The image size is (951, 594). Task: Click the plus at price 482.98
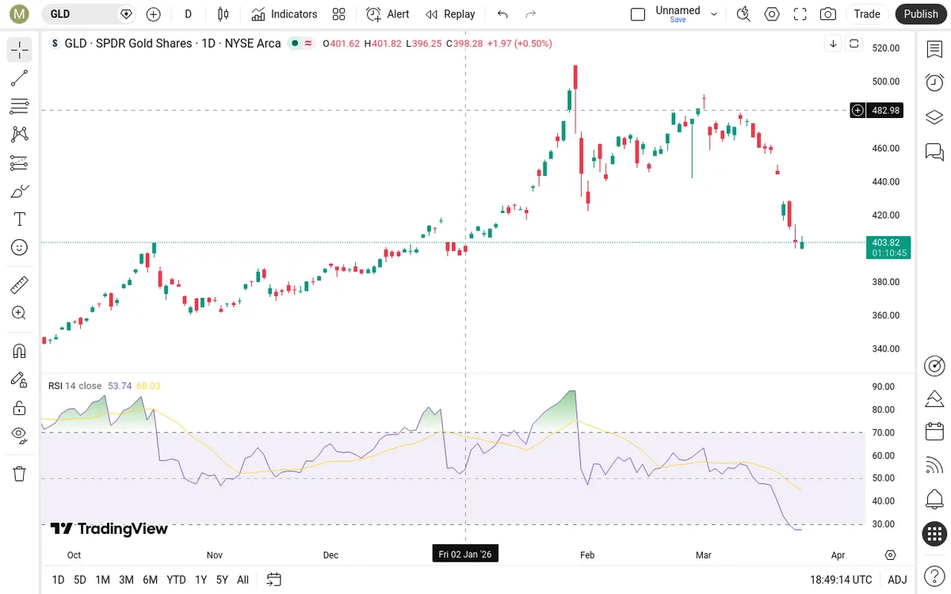coord(857,110)
